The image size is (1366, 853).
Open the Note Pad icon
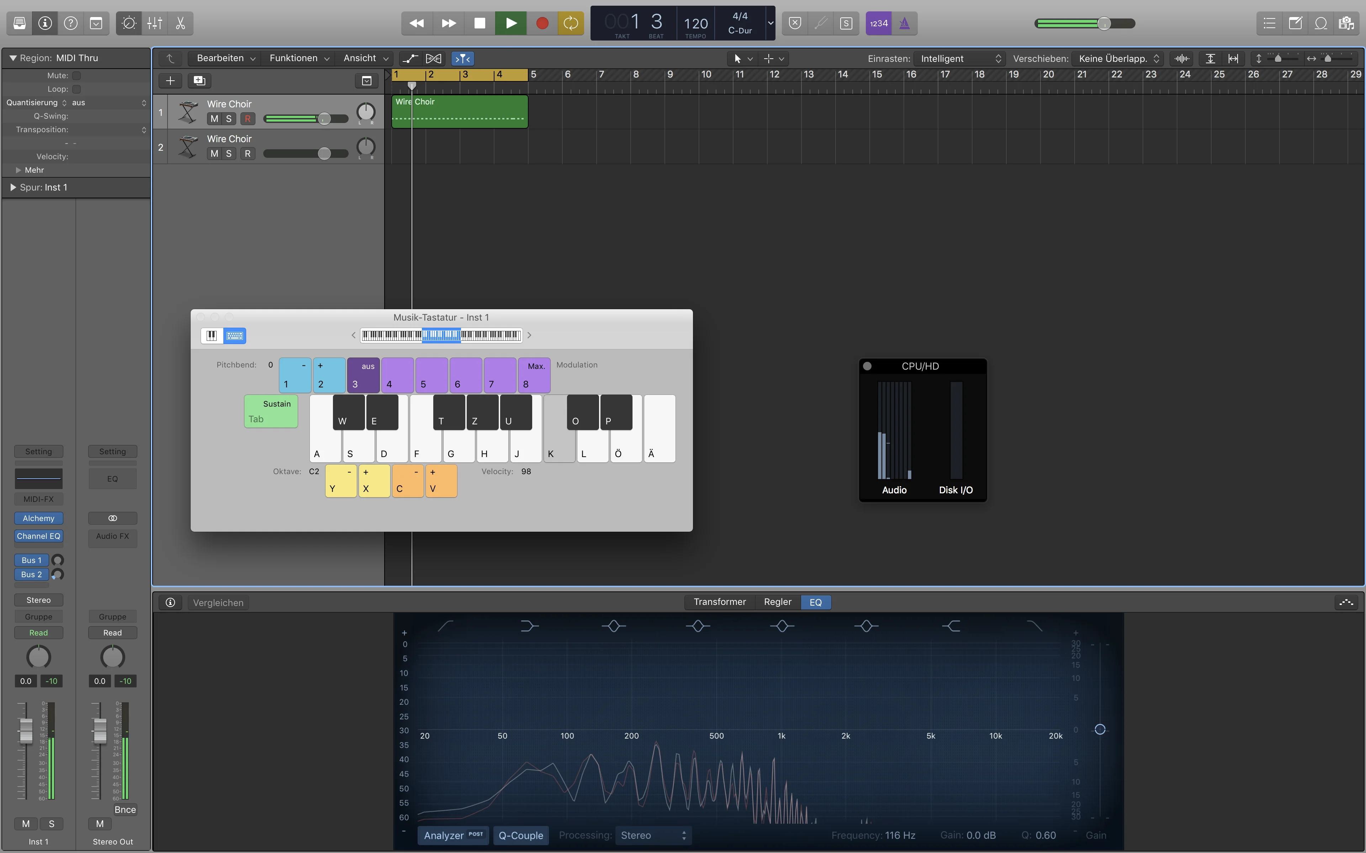point(1296,23)
